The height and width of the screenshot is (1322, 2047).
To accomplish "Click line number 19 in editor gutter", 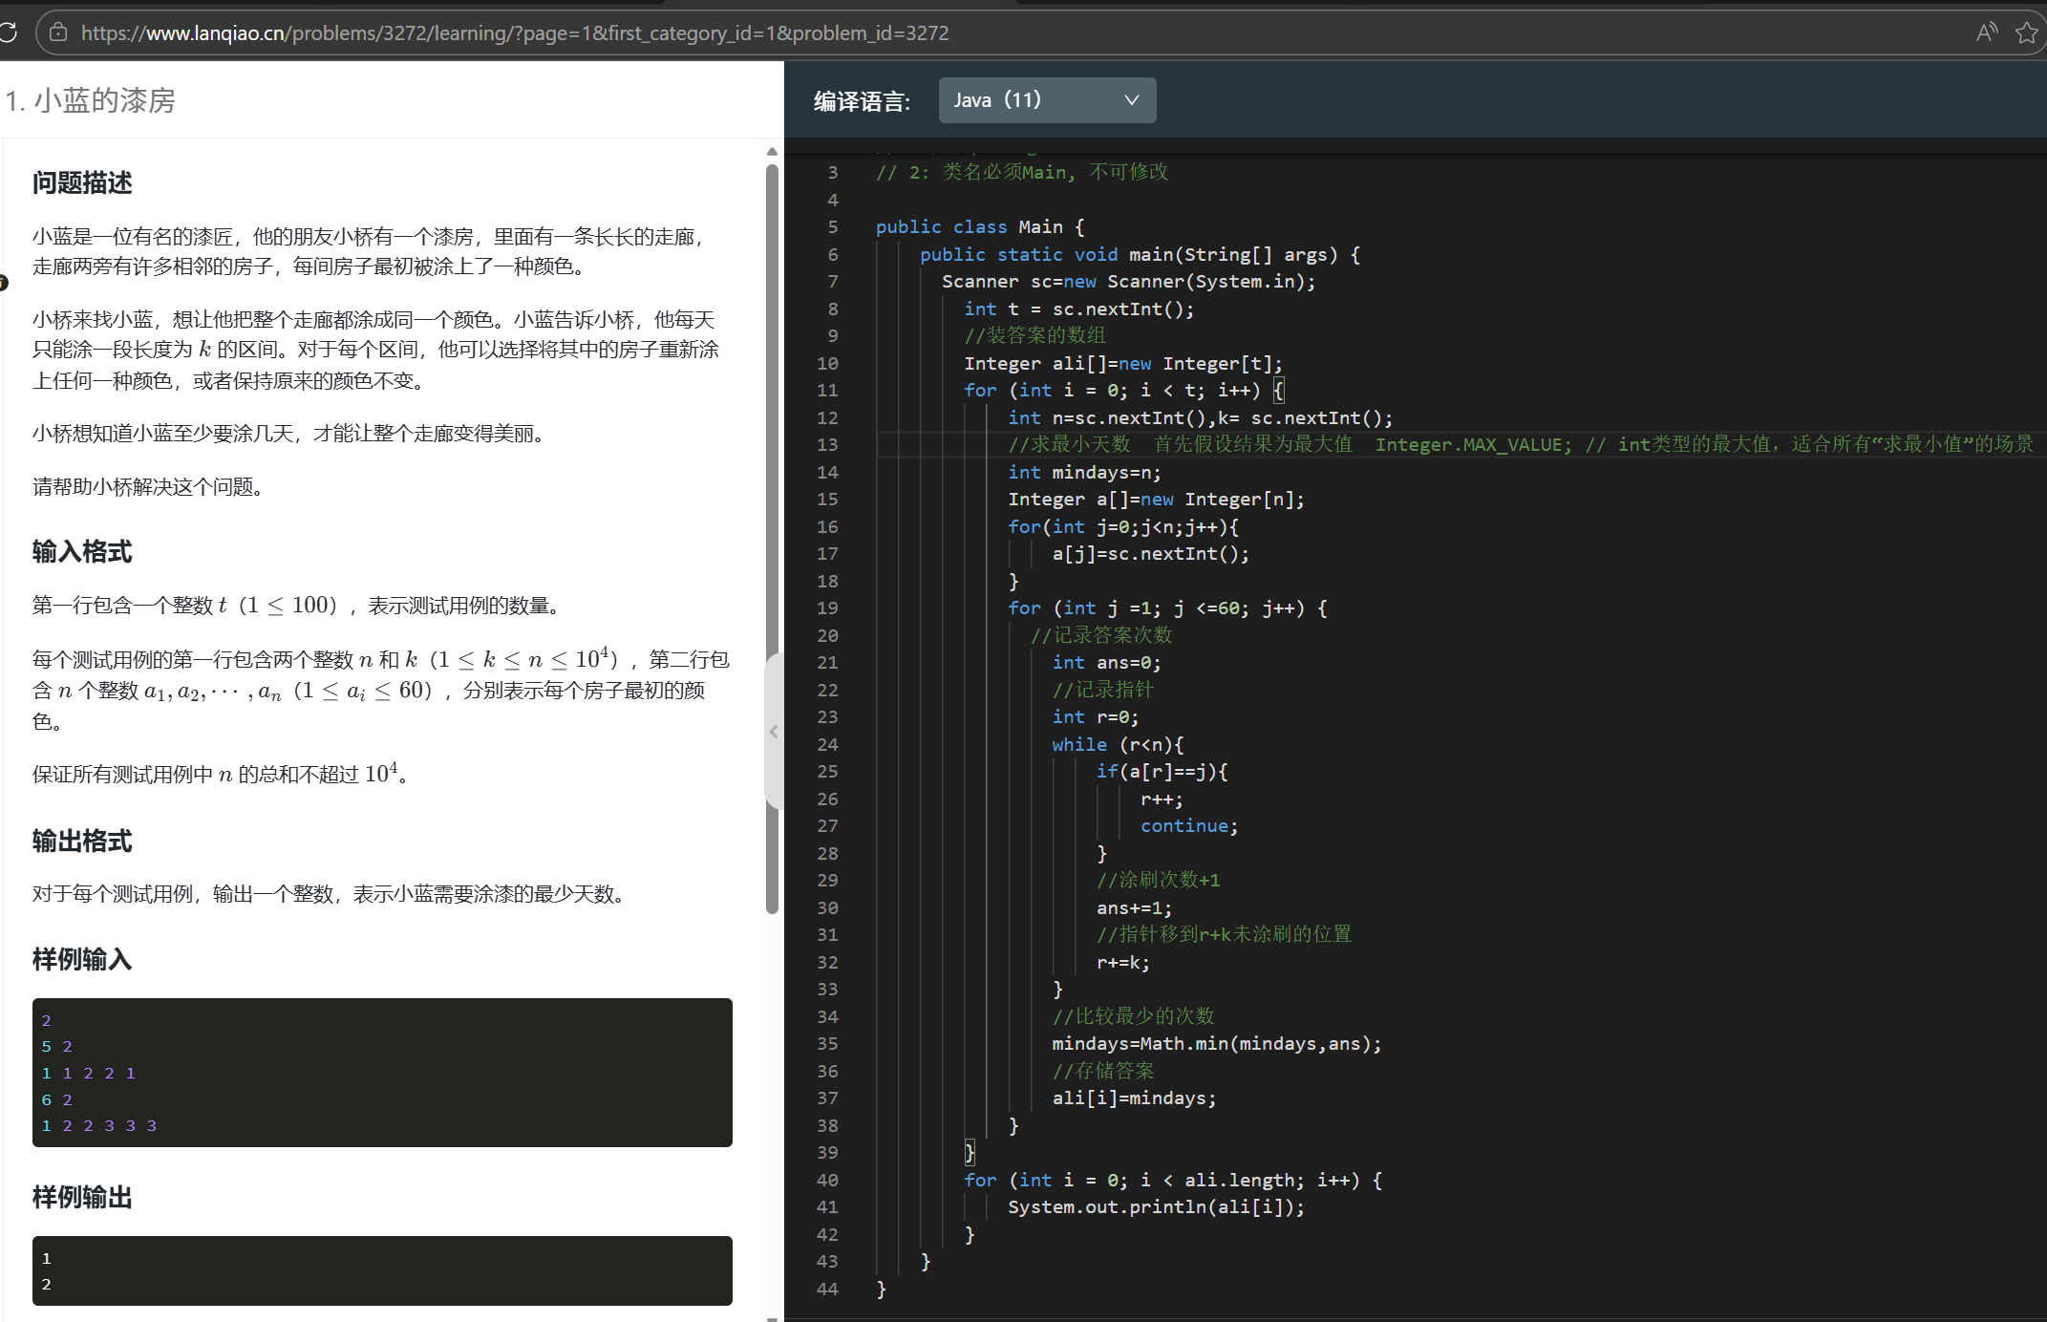I will (827, 608).
